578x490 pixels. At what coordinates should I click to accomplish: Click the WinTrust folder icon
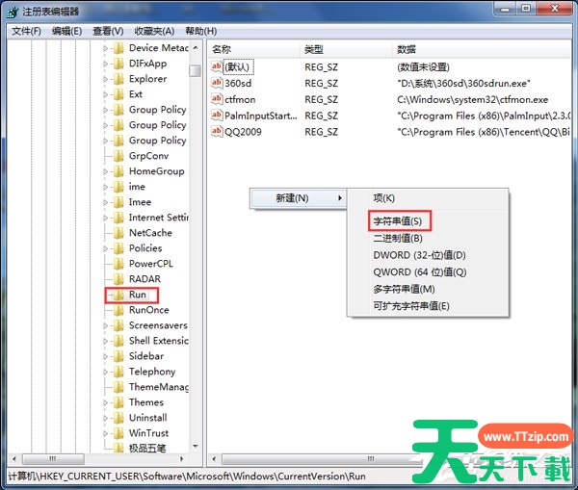(x=118, y=433)
